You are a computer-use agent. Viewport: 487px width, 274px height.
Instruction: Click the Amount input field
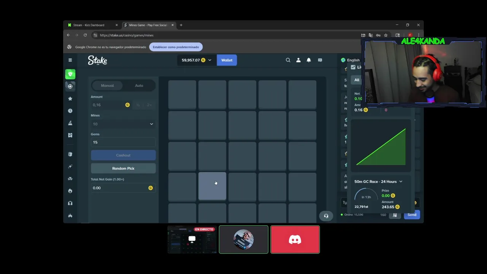pos(111,105)
